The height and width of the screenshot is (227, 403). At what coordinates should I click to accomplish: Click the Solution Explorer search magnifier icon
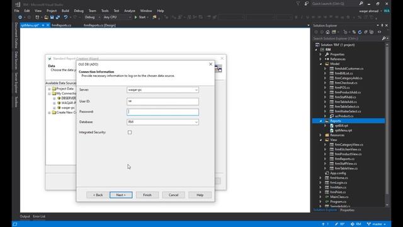(383, 38)
